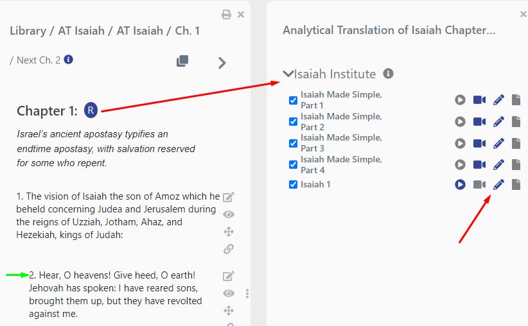Image resolution: width=528 pixels, height=326 pixels.
Task: Go to next chapter with right chevron
Action: click(x=222, y=62)
